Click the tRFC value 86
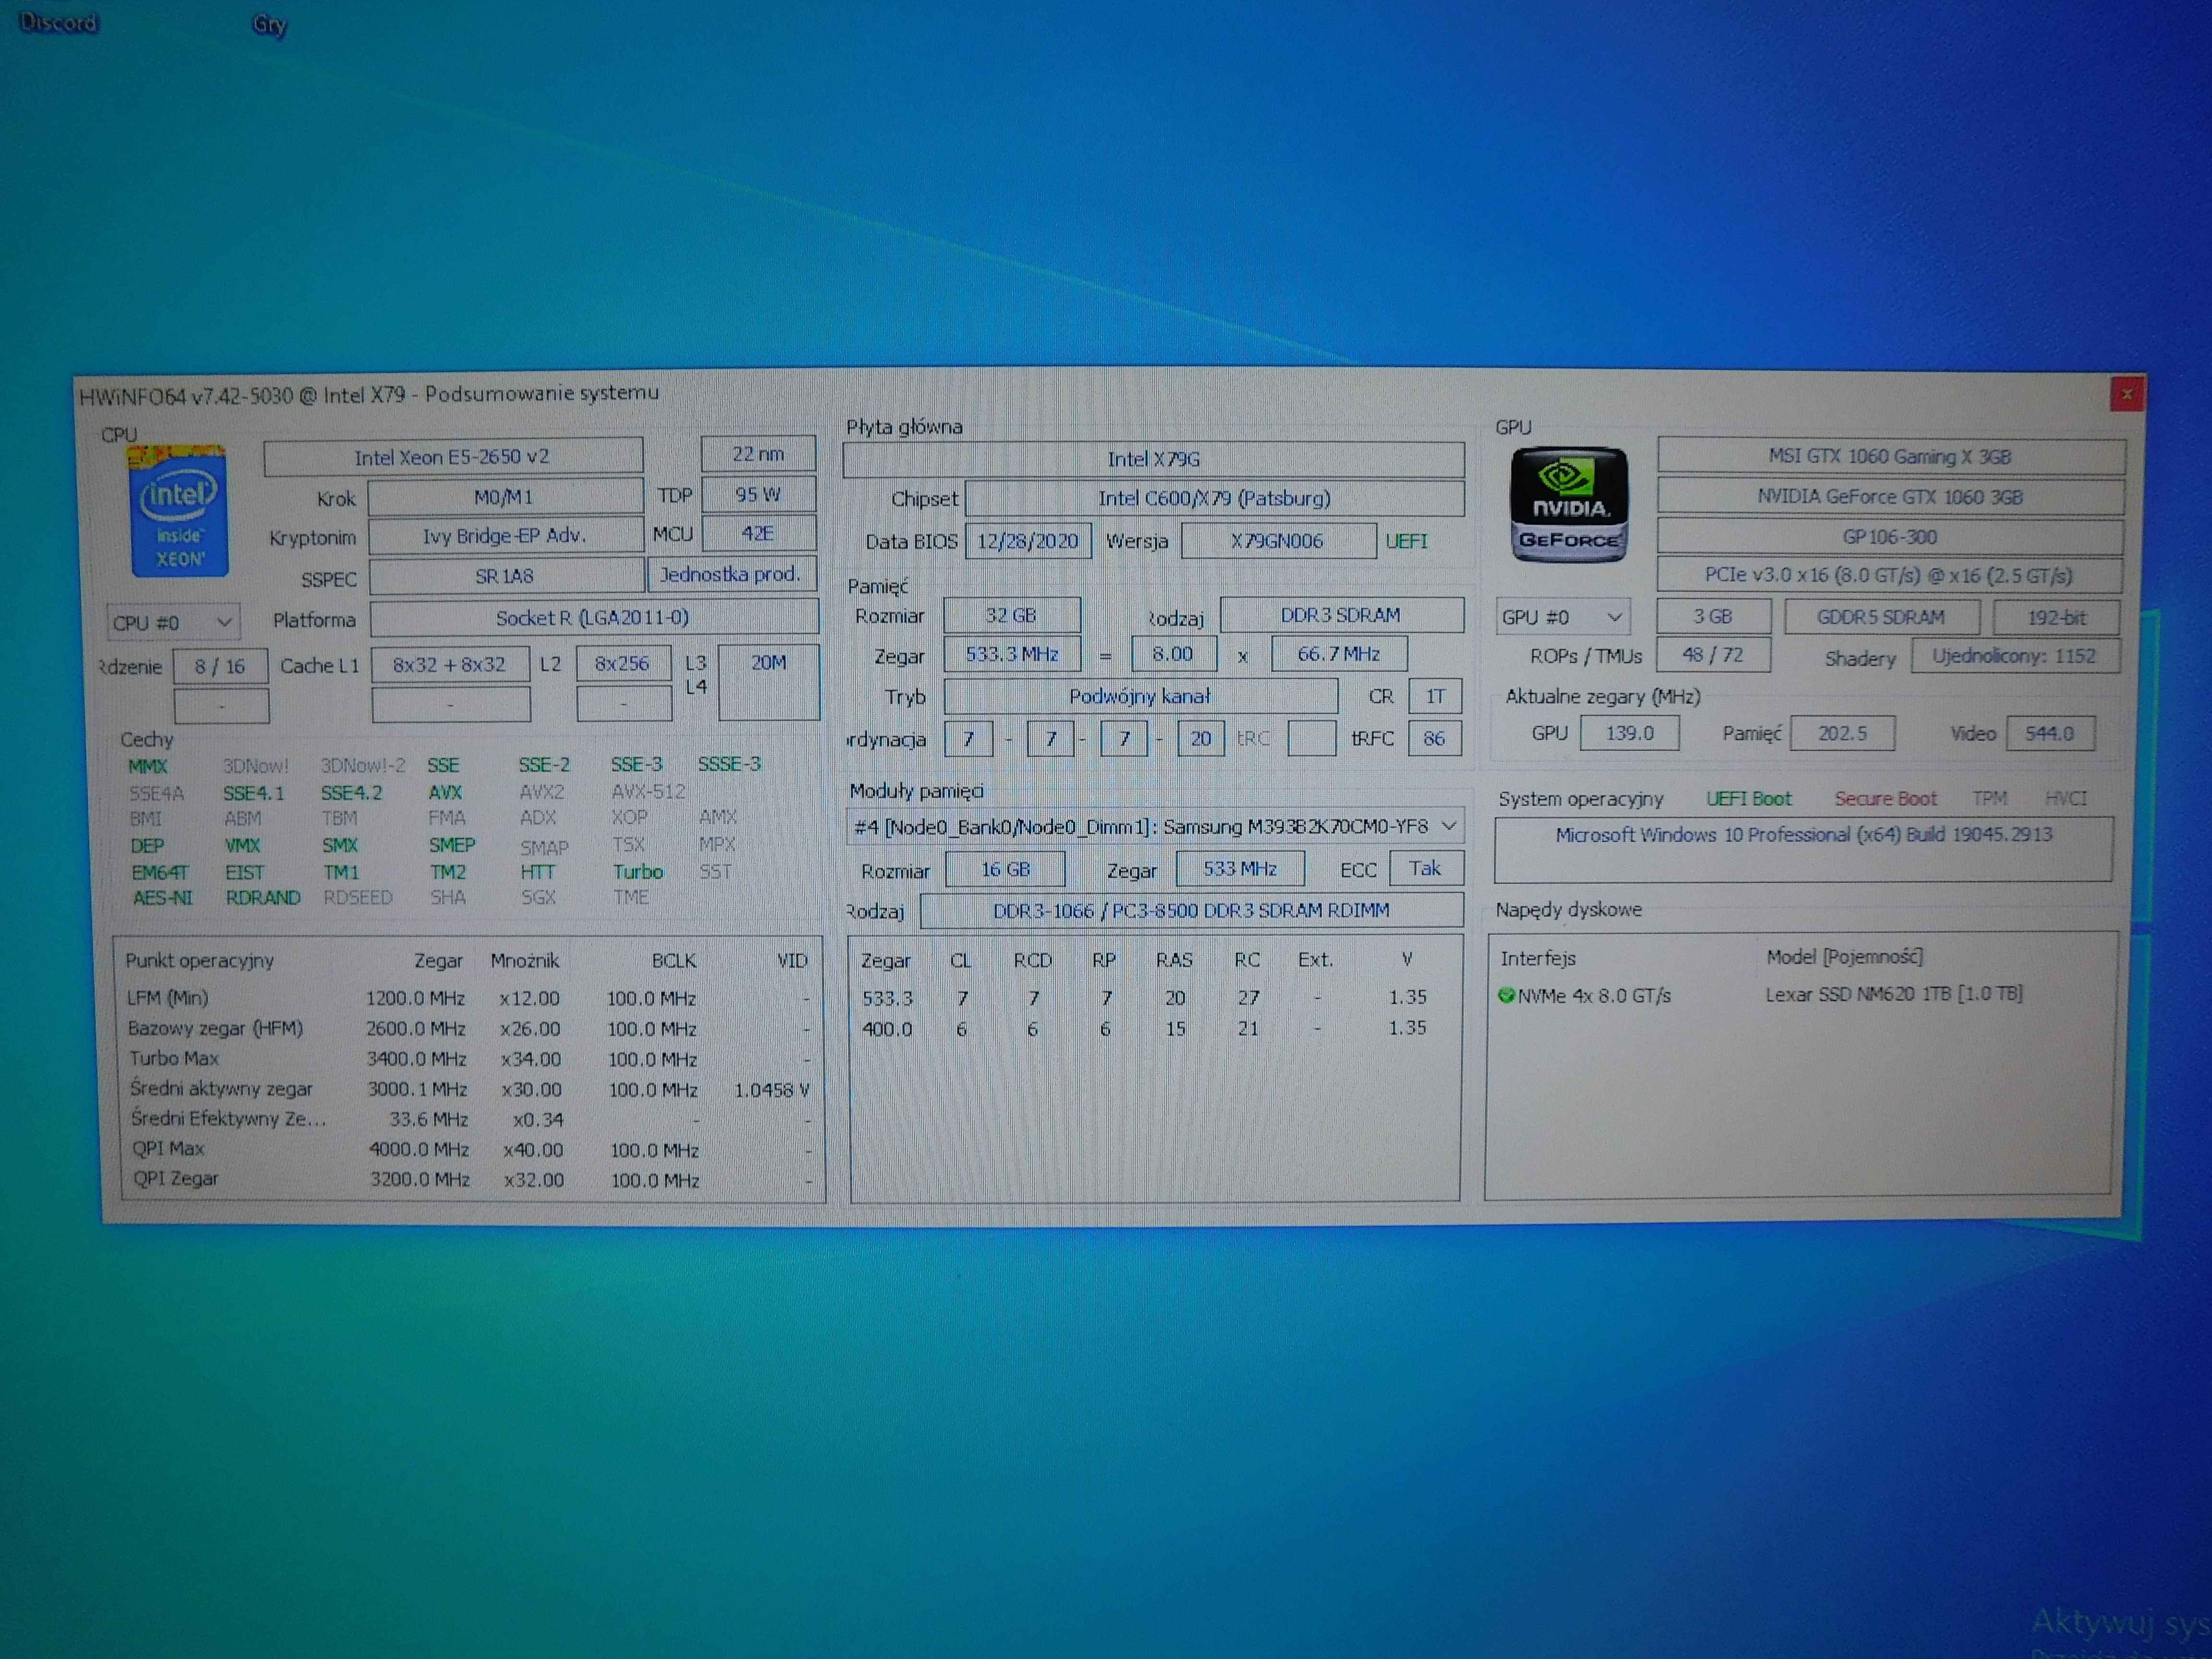 click(1434, 738)
